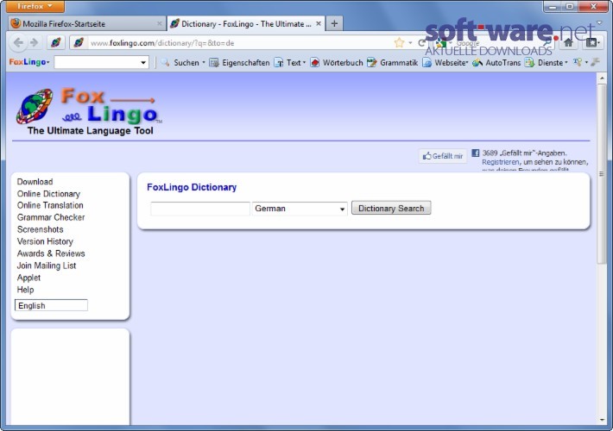This screenshot has height=431, width=613.
Task: Open the German language dropdown
Action: (300, 209)
